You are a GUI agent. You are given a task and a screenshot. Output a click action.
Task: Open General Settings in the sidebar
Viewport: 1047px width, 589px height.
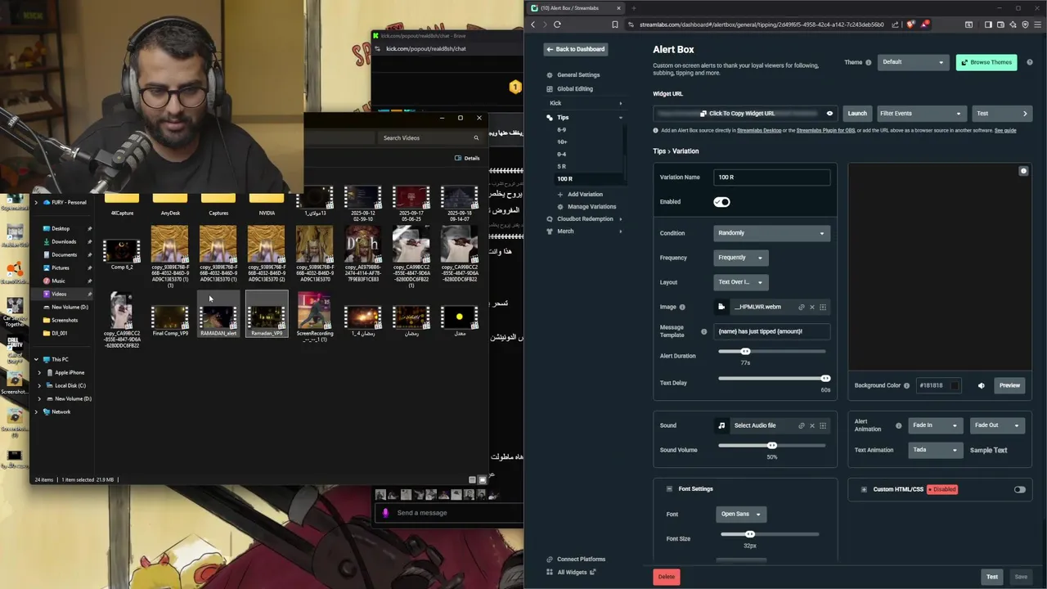pyautogui.click(x=578, y=75)
